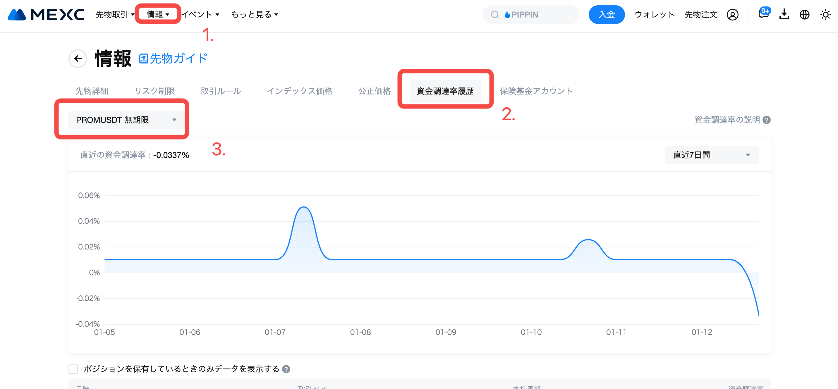Click the blue 入金 button
Image resolution: width=838 pixels, height=389 pixels.
coord(606,15)
